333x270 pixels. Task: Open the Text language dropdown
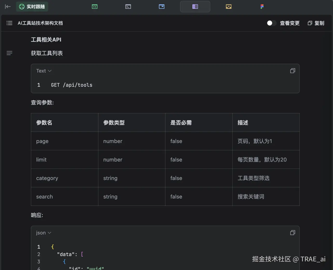44,71
